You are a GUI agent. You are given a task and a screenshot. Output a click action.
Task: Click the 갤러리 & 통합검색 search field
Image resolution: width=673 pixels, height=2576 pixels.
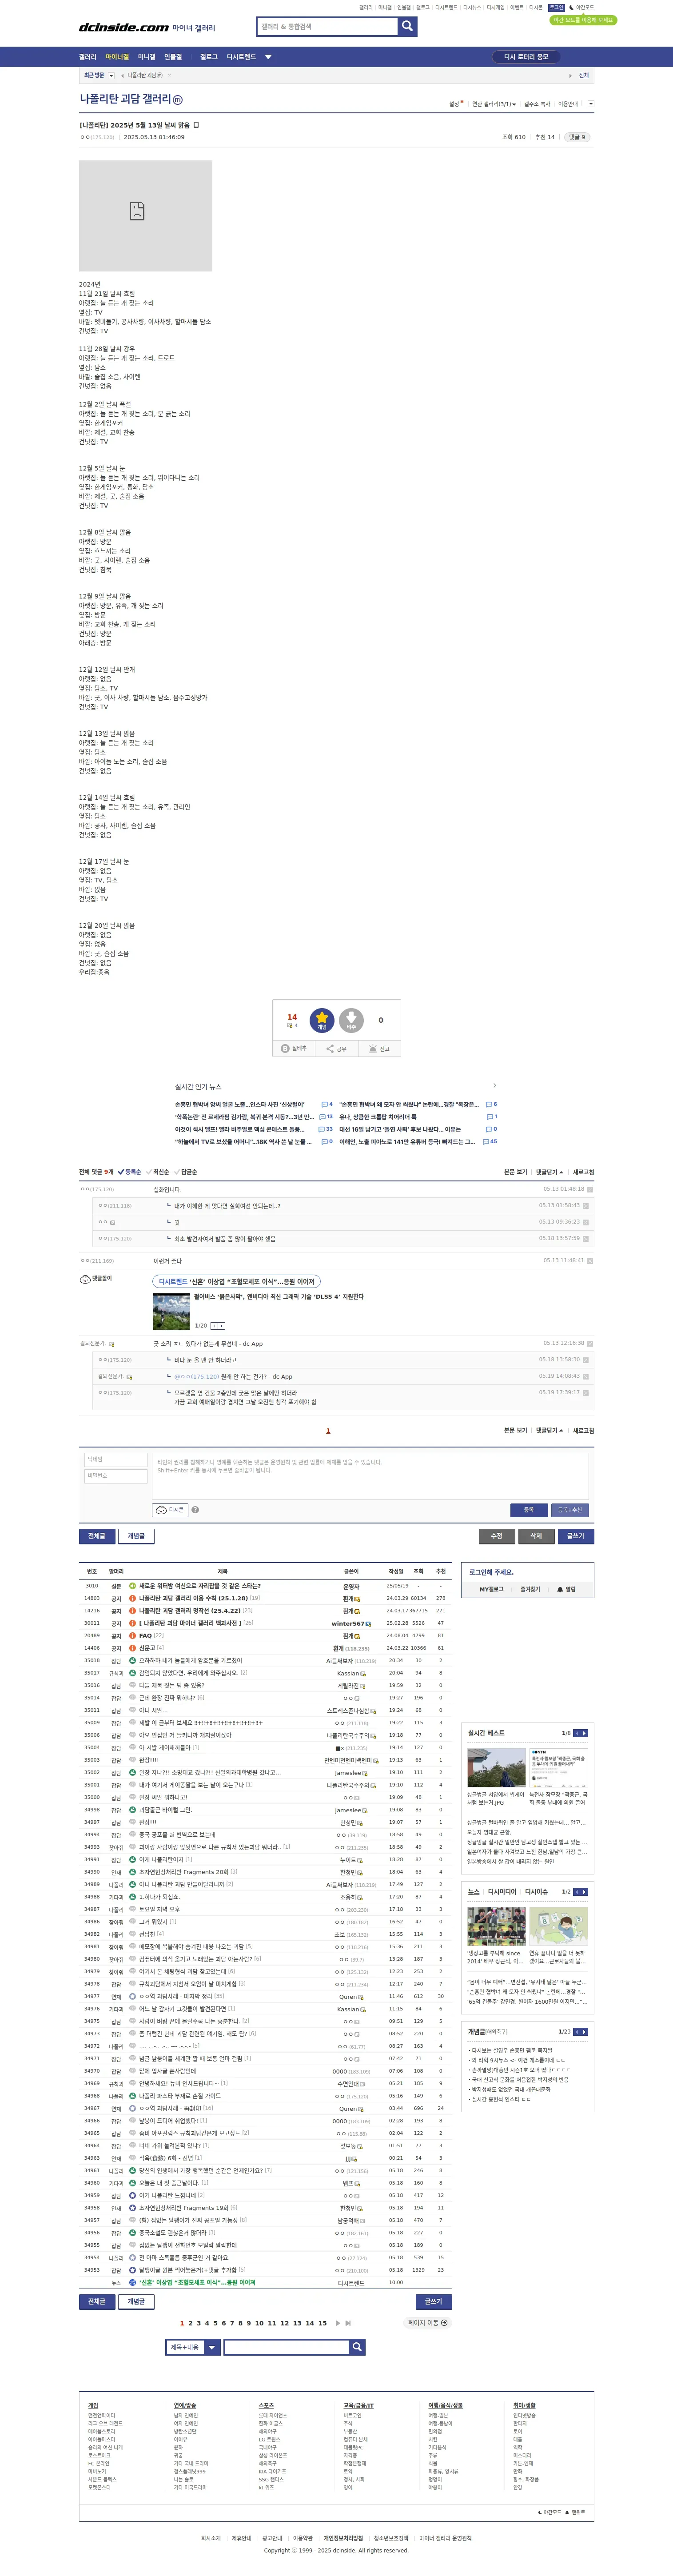tap(327, 26)
